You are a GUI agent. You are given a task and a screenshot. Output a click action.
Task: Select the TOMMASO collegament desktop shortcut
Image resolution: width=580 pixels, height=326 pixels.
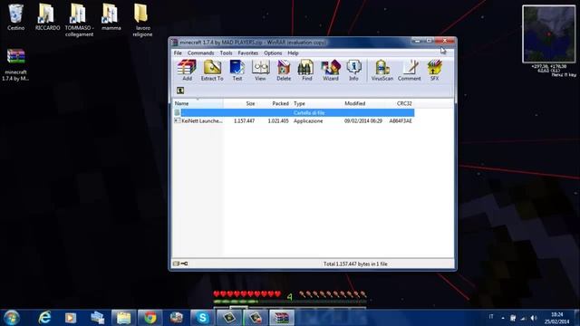tap(79, 20)
